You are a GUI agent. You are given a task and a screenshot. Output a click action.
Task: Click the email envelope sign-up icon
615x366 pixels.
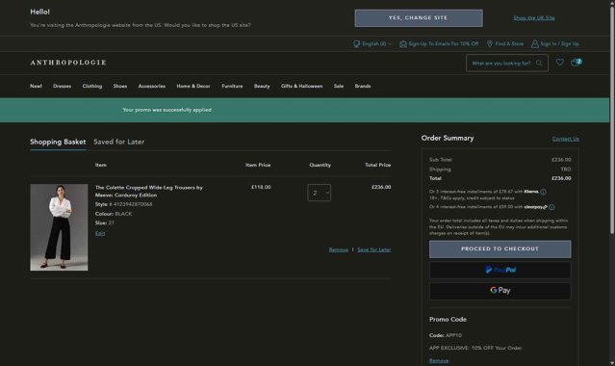pyautogui.click(x=403, y=44)
